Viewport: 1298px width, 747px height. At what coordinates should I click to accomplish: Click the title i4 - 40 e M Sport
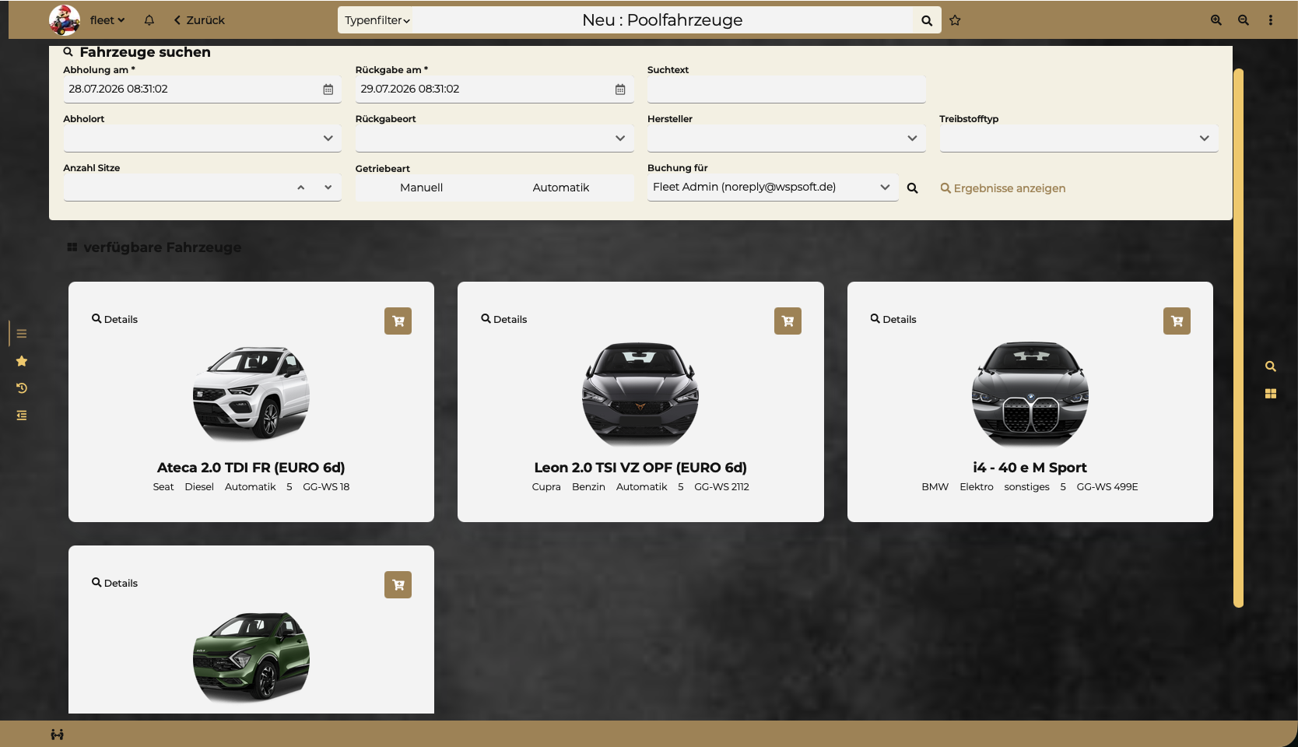click(x=1030, y=468)
